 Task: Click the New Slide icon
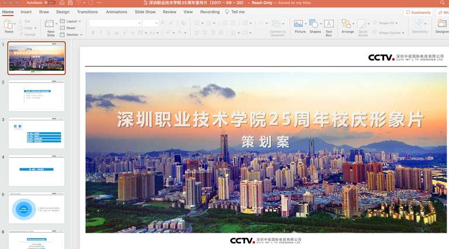click(x=49, y=24)
